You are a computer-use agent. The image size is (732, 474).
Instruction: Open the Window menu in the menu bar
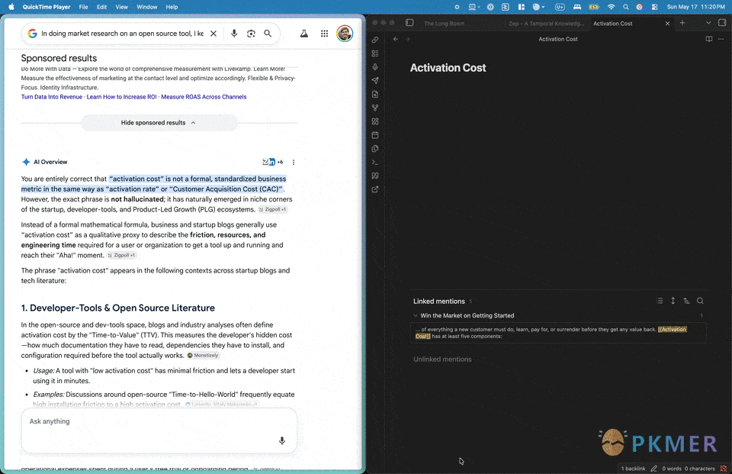[x=146, y=7]
